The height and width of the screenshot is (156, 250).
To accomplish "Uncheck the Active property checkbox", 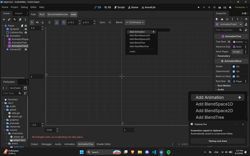I will click(x=234, y=67).
